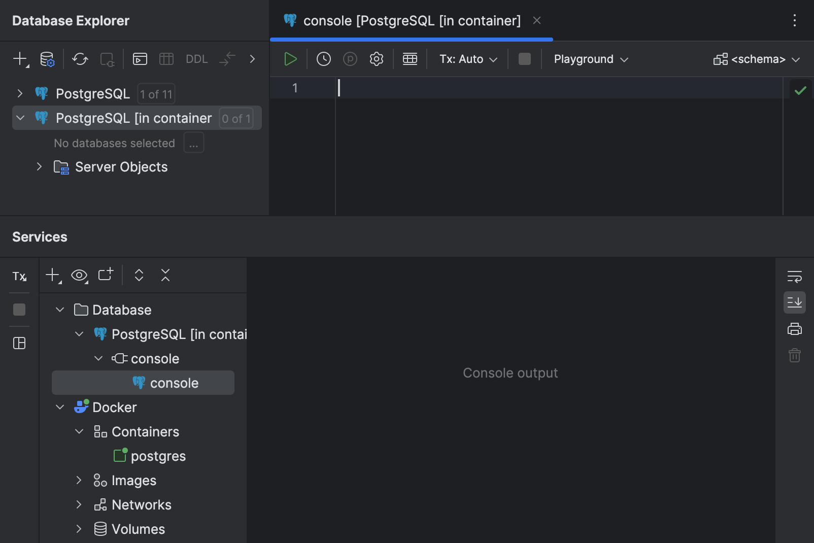Toggle scroll-to-end in console output panel
The height and width of the screenshot is (543, 814).
795,302
